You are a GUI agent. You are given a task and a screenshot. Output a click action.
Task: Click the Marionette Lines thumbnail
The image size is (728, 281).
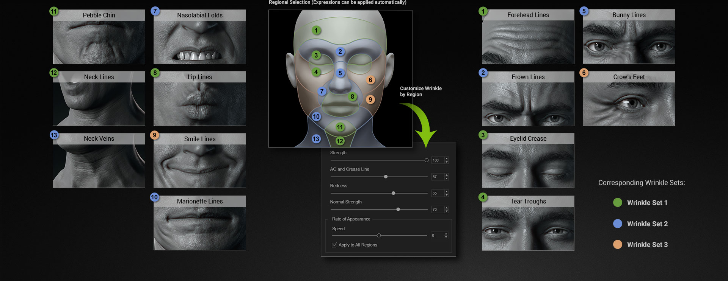pos(200,228)
